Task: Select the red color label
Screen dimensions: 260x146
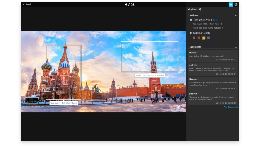Action: [198, 38]
